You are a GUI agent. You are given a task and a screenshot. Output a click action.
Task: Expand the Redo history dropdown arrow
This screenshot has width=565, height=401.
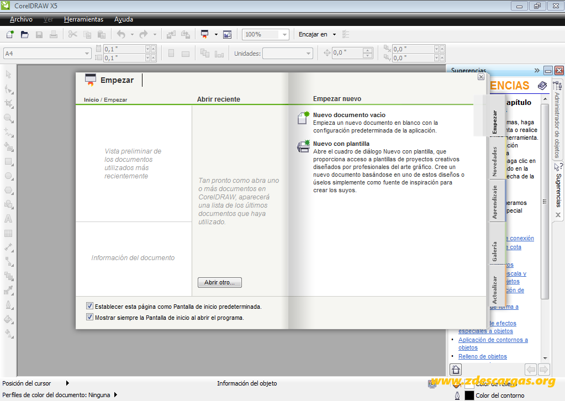pyautogui.click(x=155, y=35)
